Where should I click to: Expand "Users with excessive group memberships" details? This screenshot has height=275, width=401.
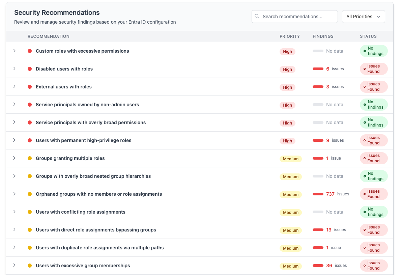pyautogui.click(x=15, y=266)
